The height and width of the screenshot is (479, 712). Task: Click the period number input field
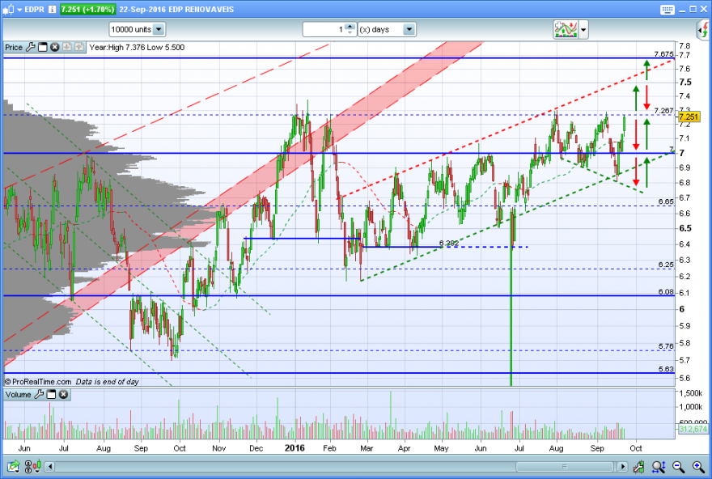(x=324, y=29)
